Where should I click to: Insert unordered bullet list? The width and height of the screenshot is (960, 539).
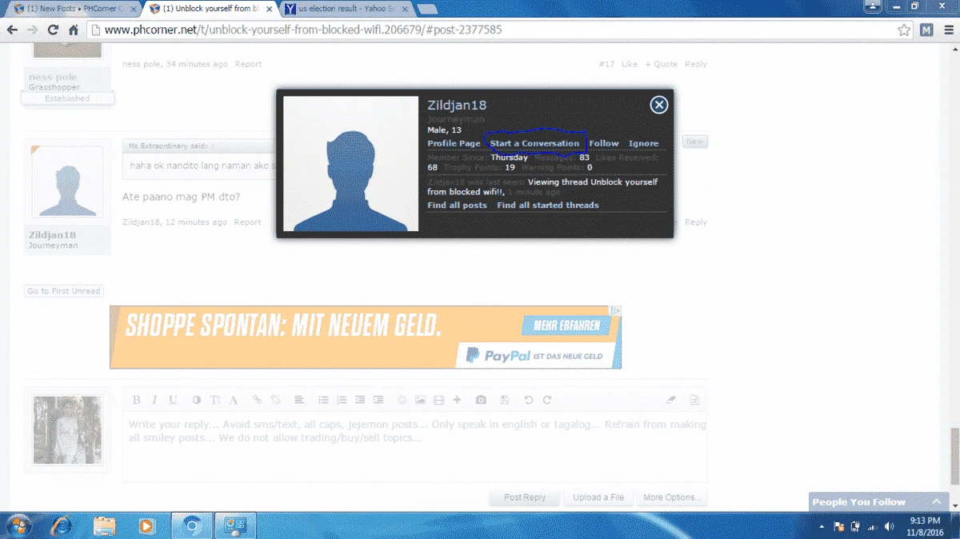pyautogui.click(x=323, y=400)
